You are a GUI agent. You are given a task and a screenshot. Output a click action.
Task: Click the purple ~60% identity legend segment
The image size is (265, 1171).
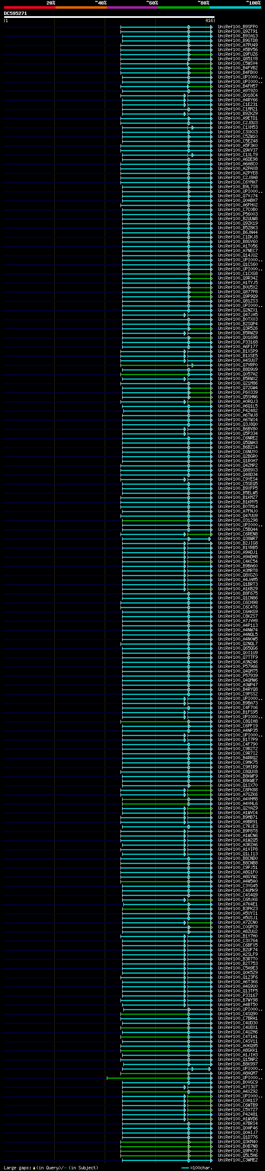(132, 7)
